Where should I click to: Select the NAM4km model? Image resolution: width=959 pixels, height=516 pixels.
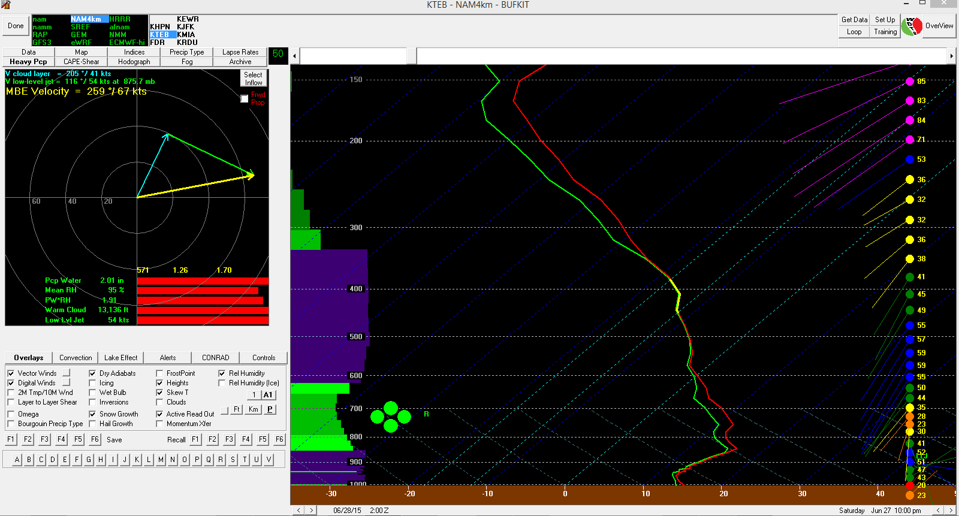pyautogui.click(x=89, y=19)
